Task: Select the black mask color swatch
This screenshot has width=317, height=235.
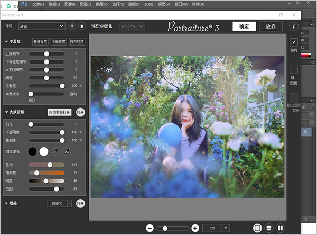Action: [x=32, y=152]
